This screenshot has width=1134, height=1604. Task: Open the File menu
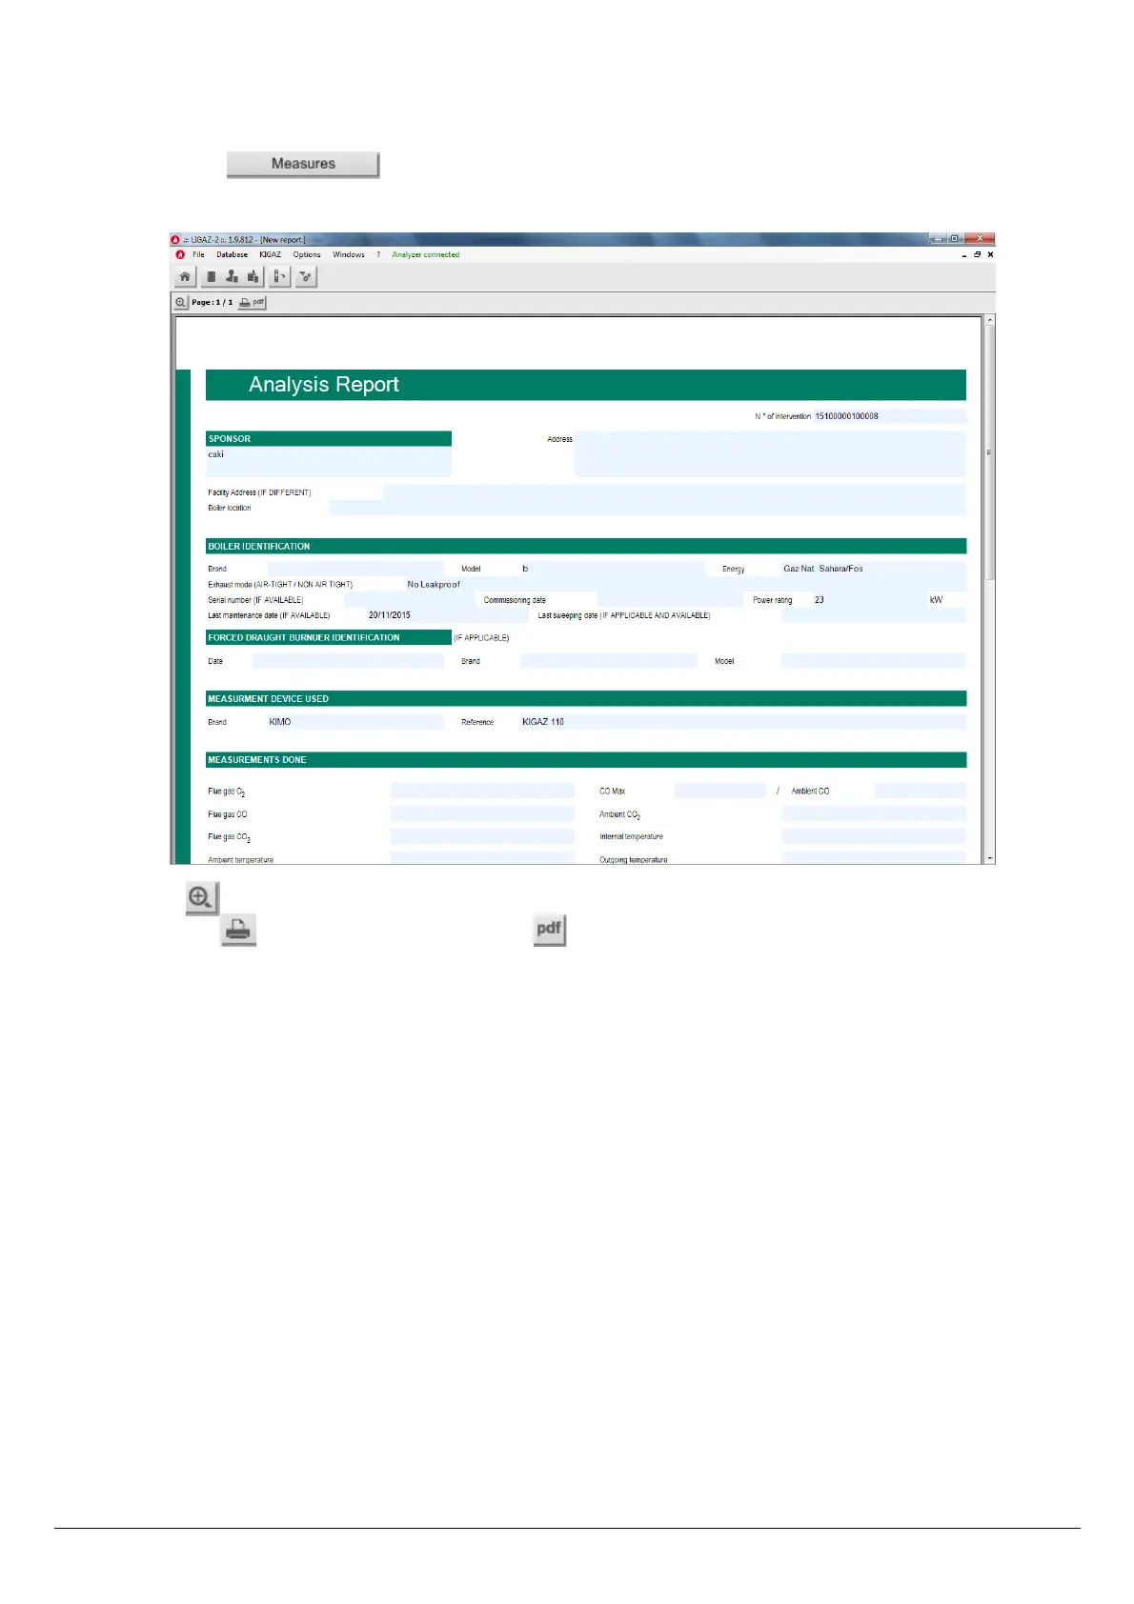[198, 255]
